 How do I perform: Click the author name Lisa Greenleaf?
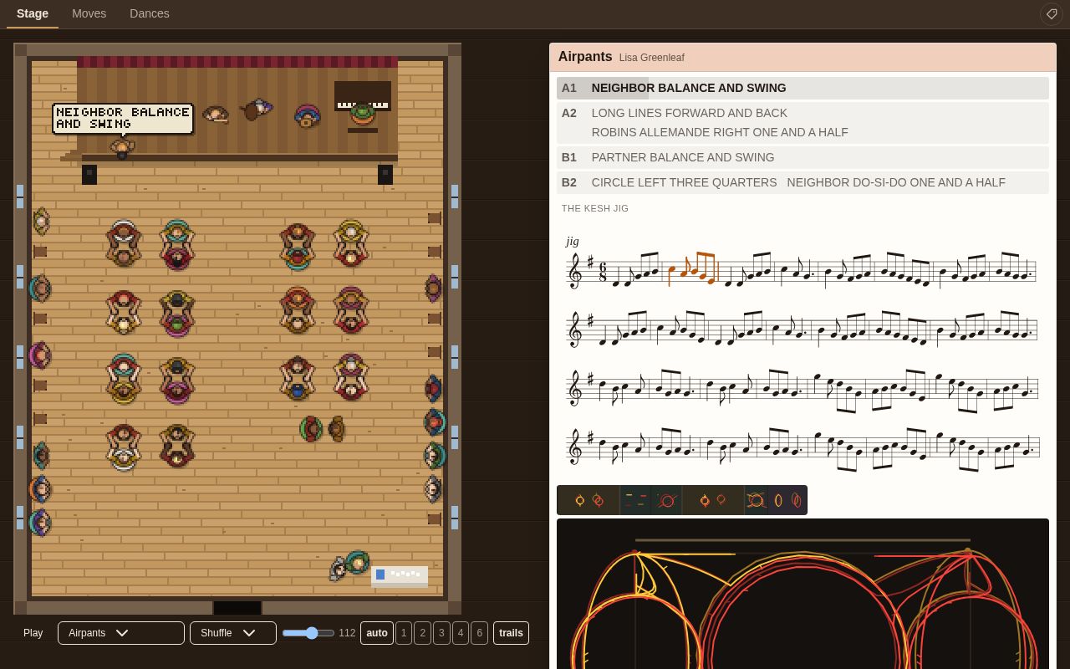[652, 58]
